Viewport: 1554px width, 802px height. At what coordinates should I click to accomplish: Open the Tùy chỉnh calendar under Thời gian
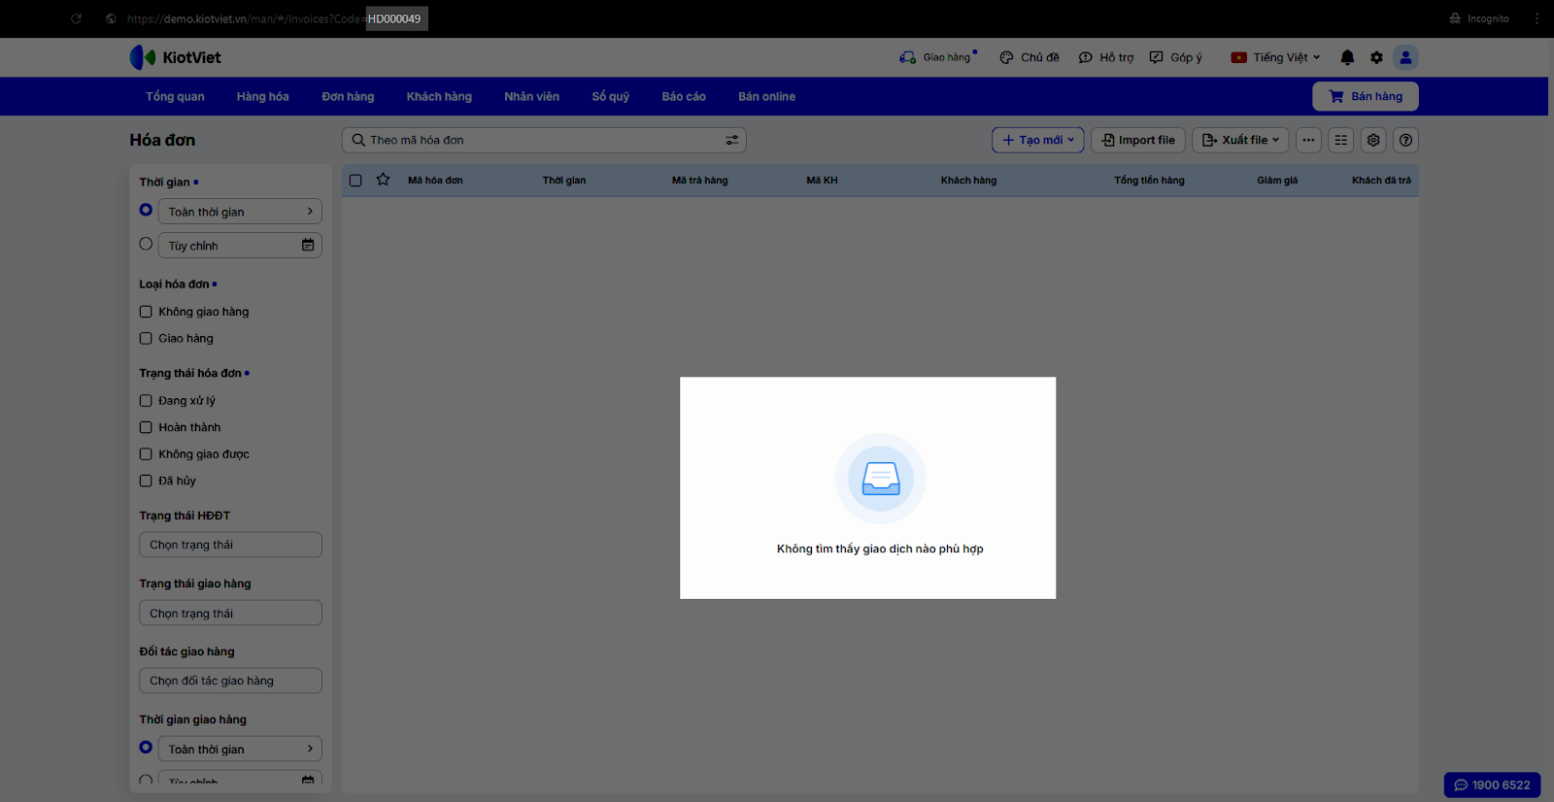(x=308, y=245)
